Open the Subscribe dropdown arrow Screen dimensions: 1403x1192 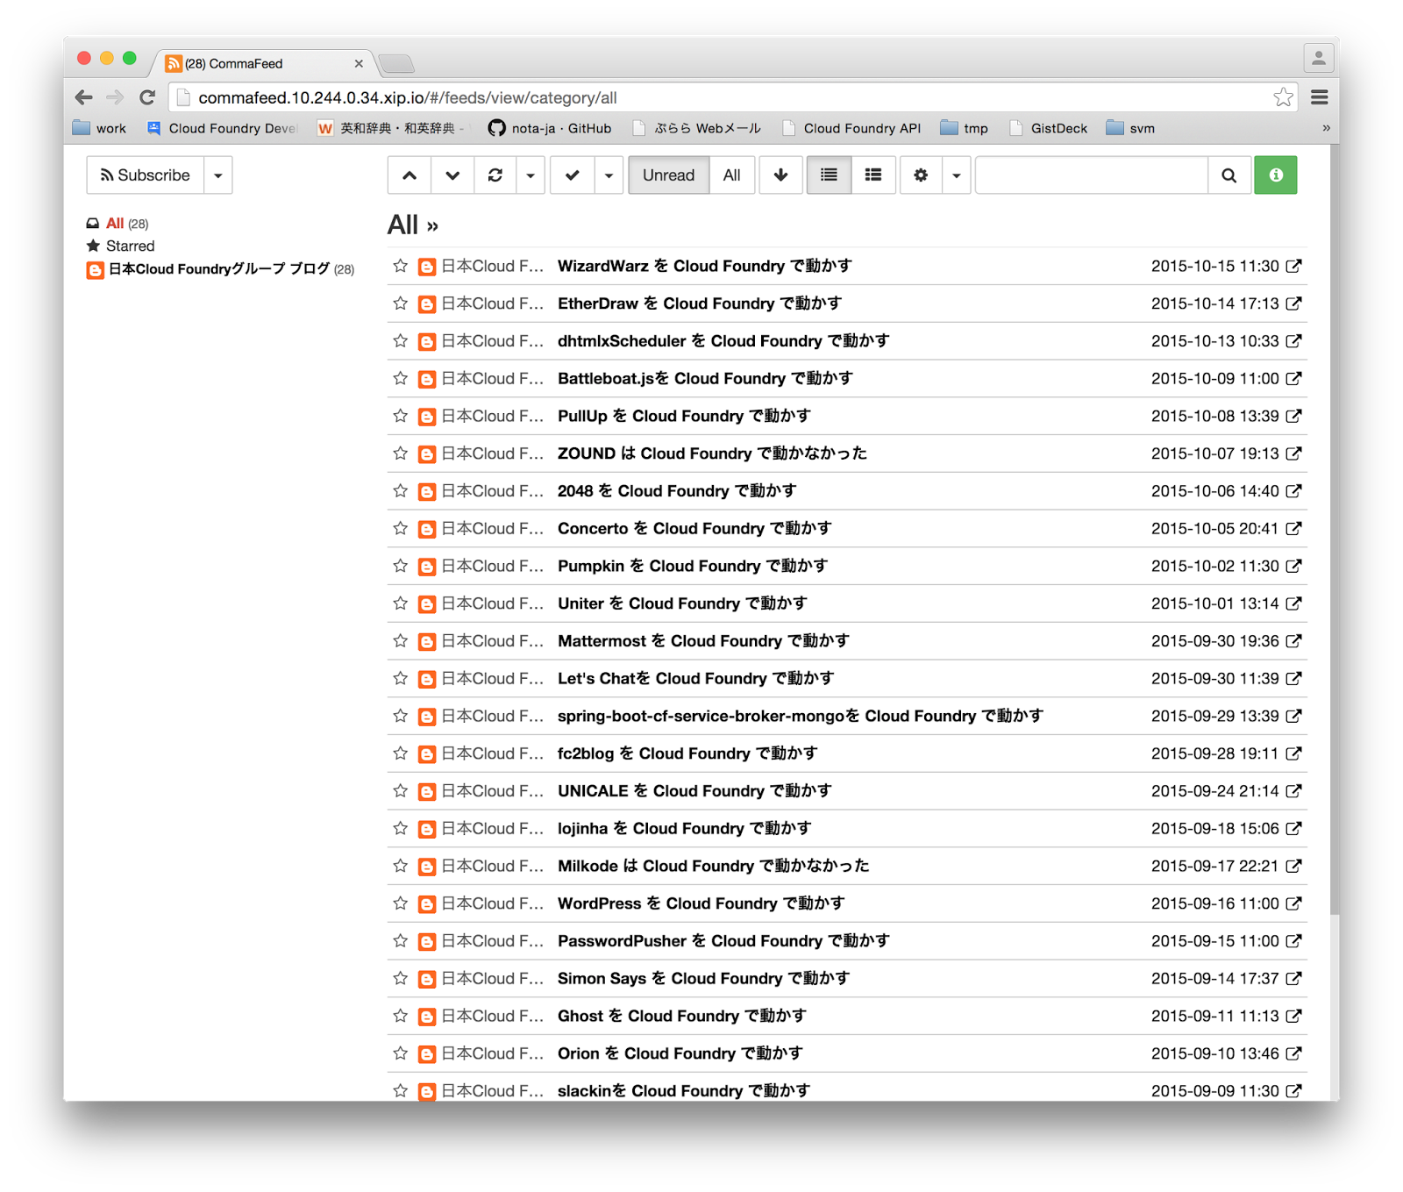(218, 175)
